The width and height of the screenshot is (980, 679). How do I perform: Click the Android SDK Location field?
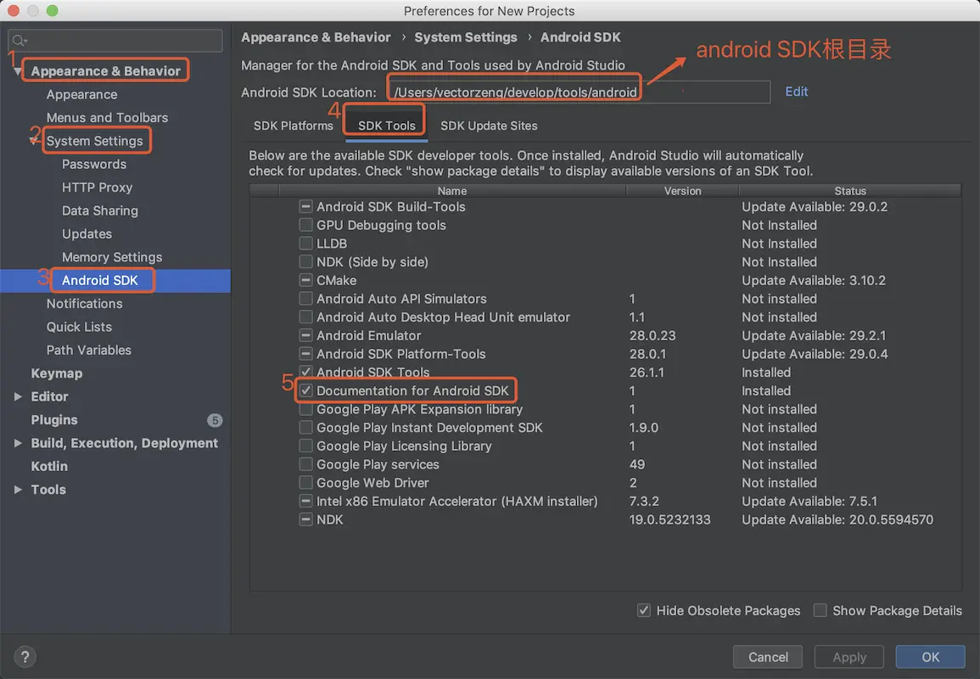(577, 92)
